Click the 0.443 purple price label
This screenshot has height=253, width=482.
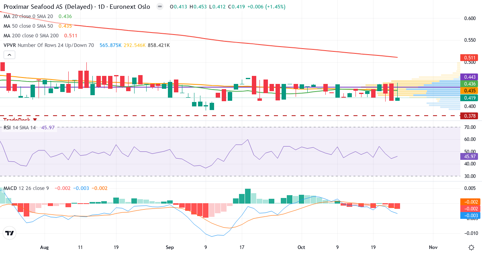click(469, 77)
